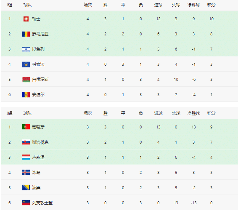Click the Belarus flag icon
Screen dimensions: 238x211
click(26, 80)
